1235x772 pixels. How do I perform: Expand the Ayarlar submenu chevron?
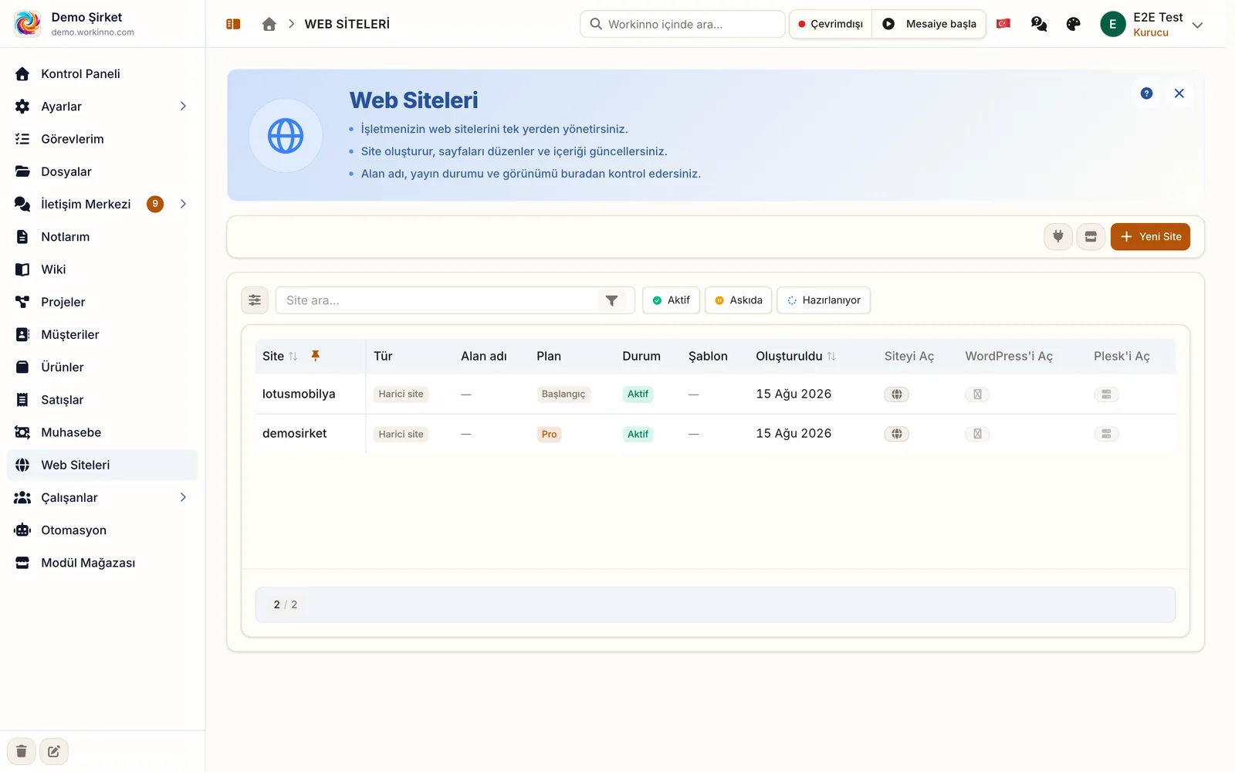(x=183, y=107)
